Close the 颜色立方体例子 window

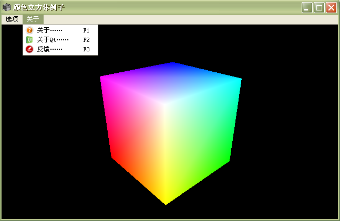point(331,7)
